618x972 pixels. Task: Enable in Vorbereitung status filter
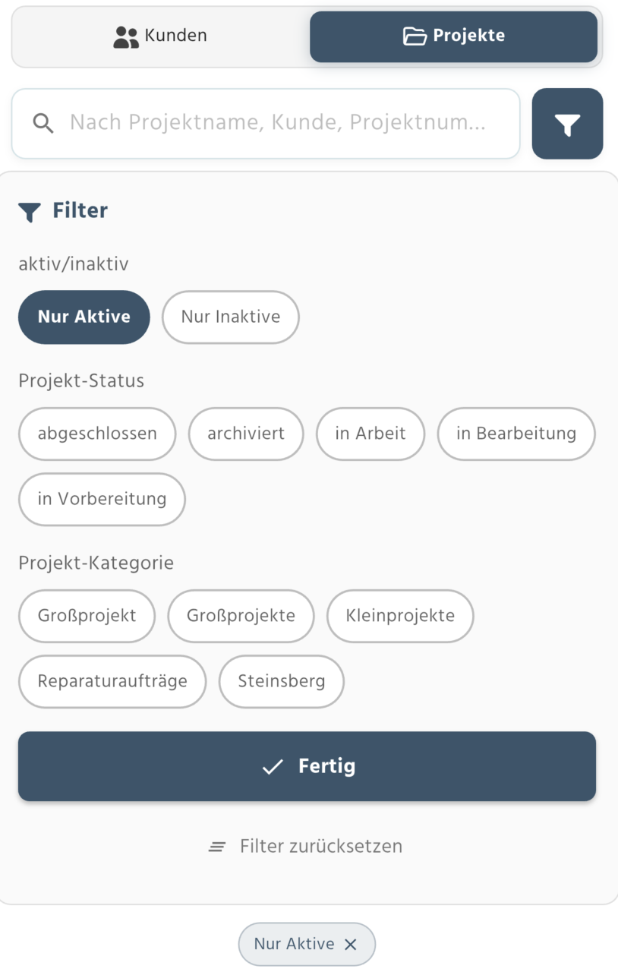[102, 499]
